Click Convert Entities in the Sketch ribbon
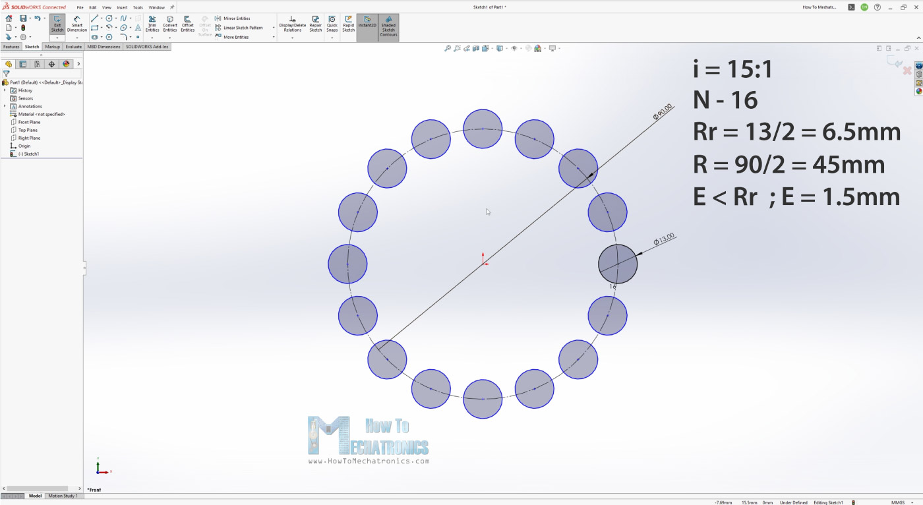 point(170,24)
